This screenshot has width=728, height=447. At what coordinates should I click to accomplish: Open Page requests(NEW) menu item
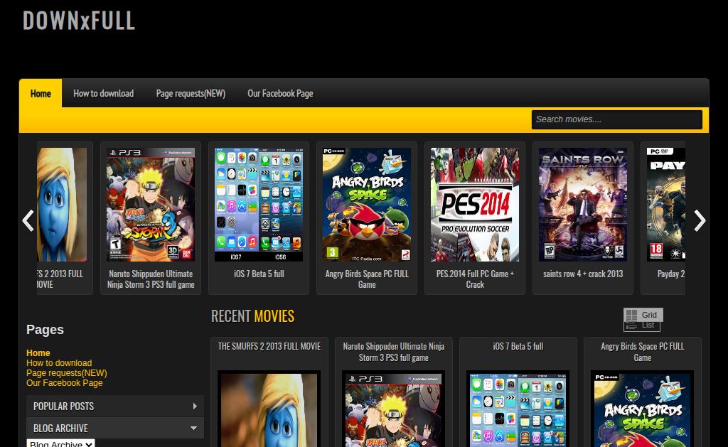[191, 93]
